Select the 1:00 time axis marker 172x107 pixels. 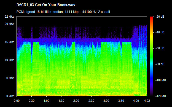point(46,101)
